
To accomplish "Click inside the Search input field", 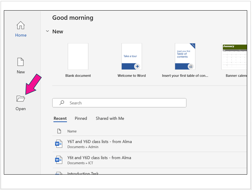I will tap(125, 103).
